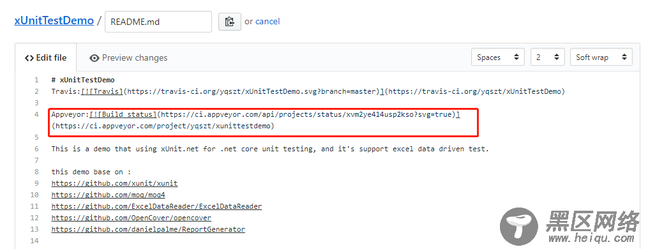Click the OpenCover/opencover GitHub URL

tap(132, 218)
